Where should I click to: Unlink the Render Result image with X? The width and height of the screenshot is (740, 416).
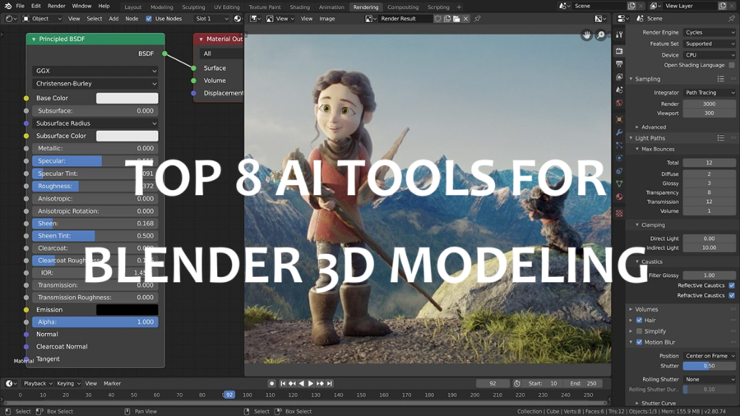[466, 19]
